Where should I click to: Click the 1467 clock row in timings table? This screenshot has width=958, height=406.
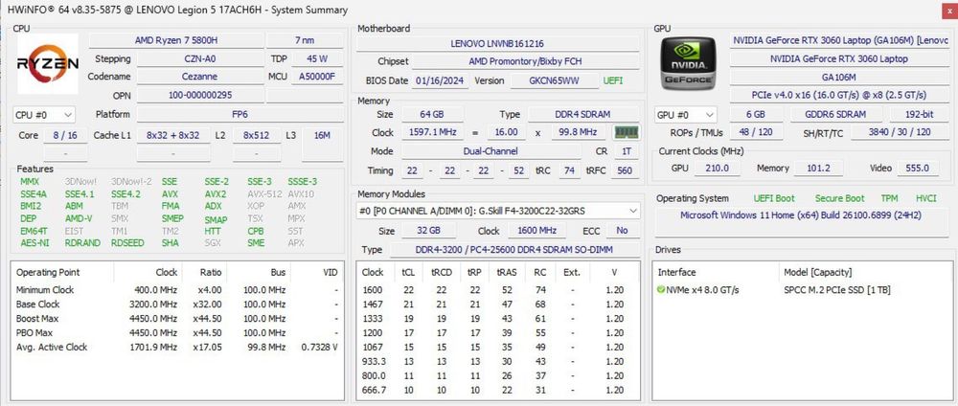pyautogui.click(x=498, y=304)
